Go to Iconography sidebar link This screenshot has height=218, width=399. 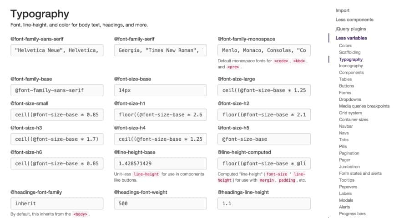click(x=351, y=66)
